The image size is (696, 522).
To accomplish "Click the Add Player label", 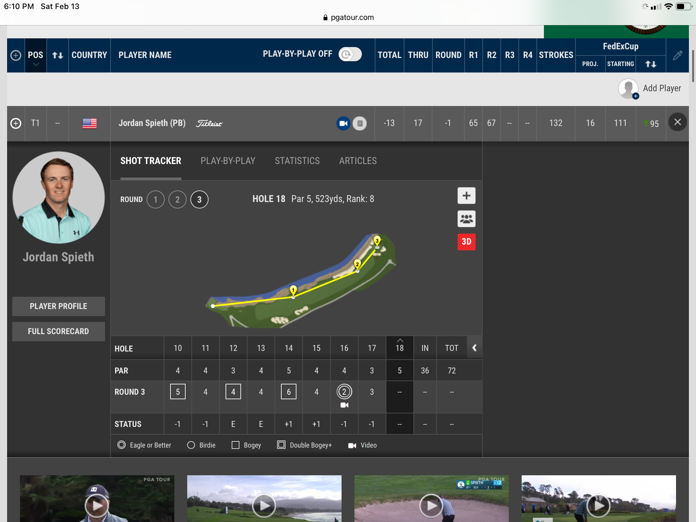I will tap(662, 88).
